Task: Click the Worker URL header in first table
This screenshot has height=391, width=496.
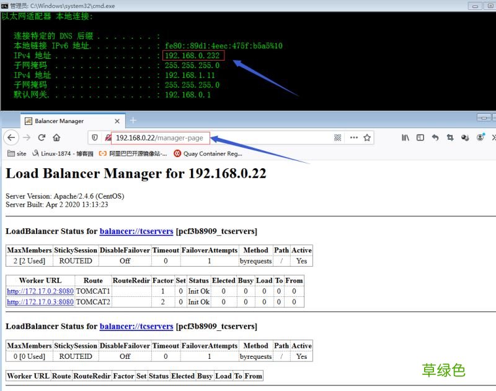Action: click(40, 280)
